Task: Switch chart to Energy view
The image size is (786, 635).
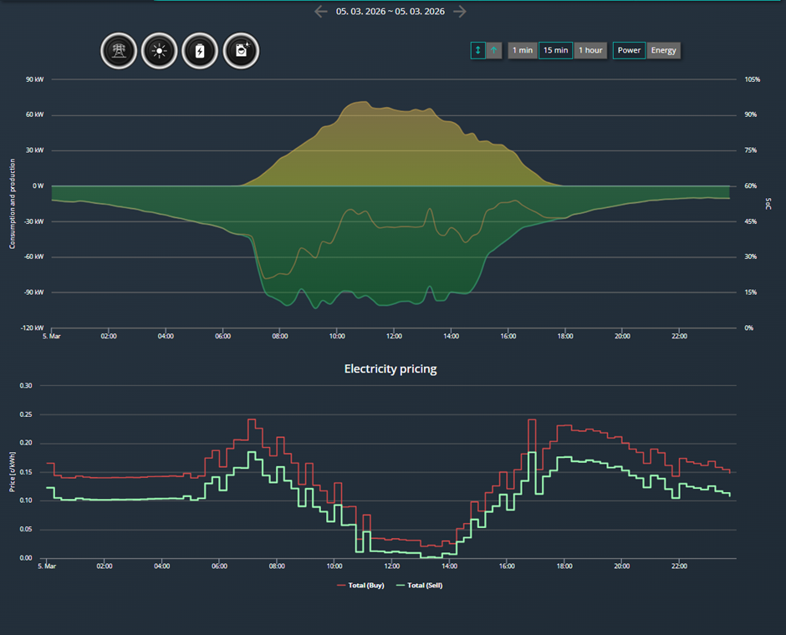Action: click(x=663, y=50)
